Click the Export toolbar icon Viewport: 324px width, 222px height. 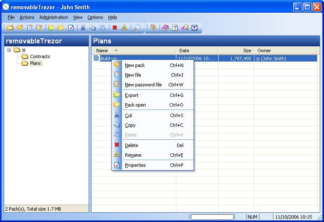(51, 27)
